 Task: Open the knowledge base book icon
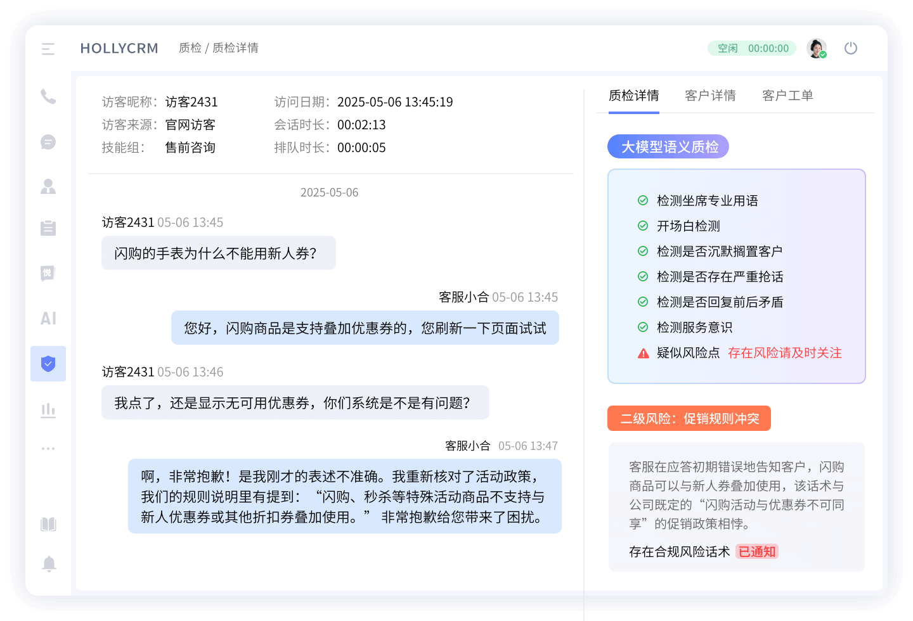48,524
